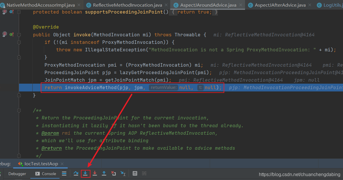Switch to the Console tab
The image size is (343, 180).
(45, 174)
